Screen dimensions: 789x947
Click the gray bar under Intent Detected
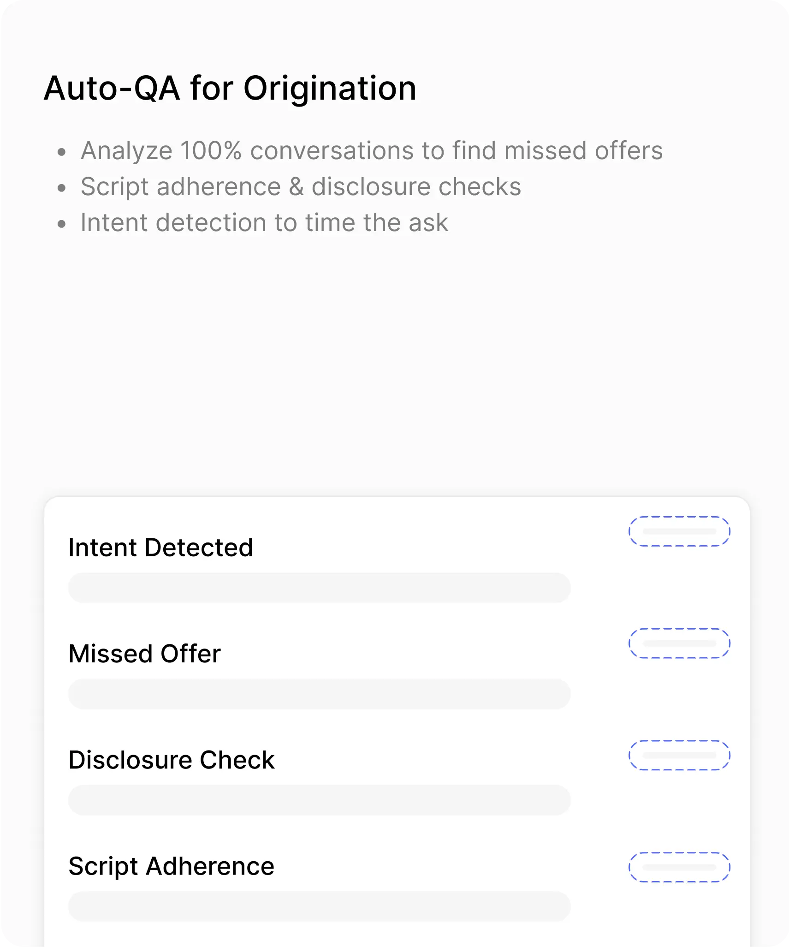click(319, 588)
